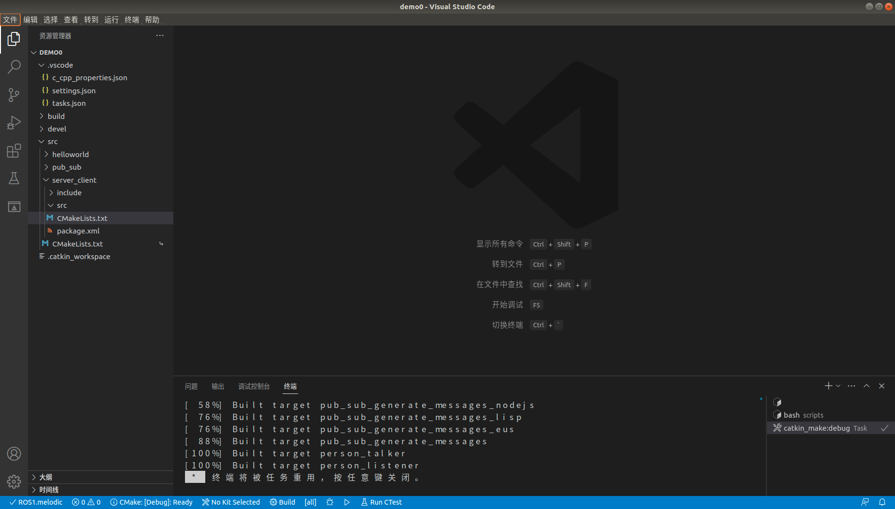Open the symlinked top-level CMakeLists.txt
The height and width of the screenshot is (509, 895).
pos(100,244)
